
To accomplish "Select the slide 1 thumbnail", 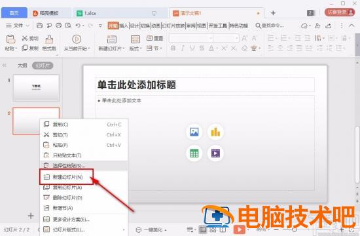I will pyautogui.click(x=36, y=88).
